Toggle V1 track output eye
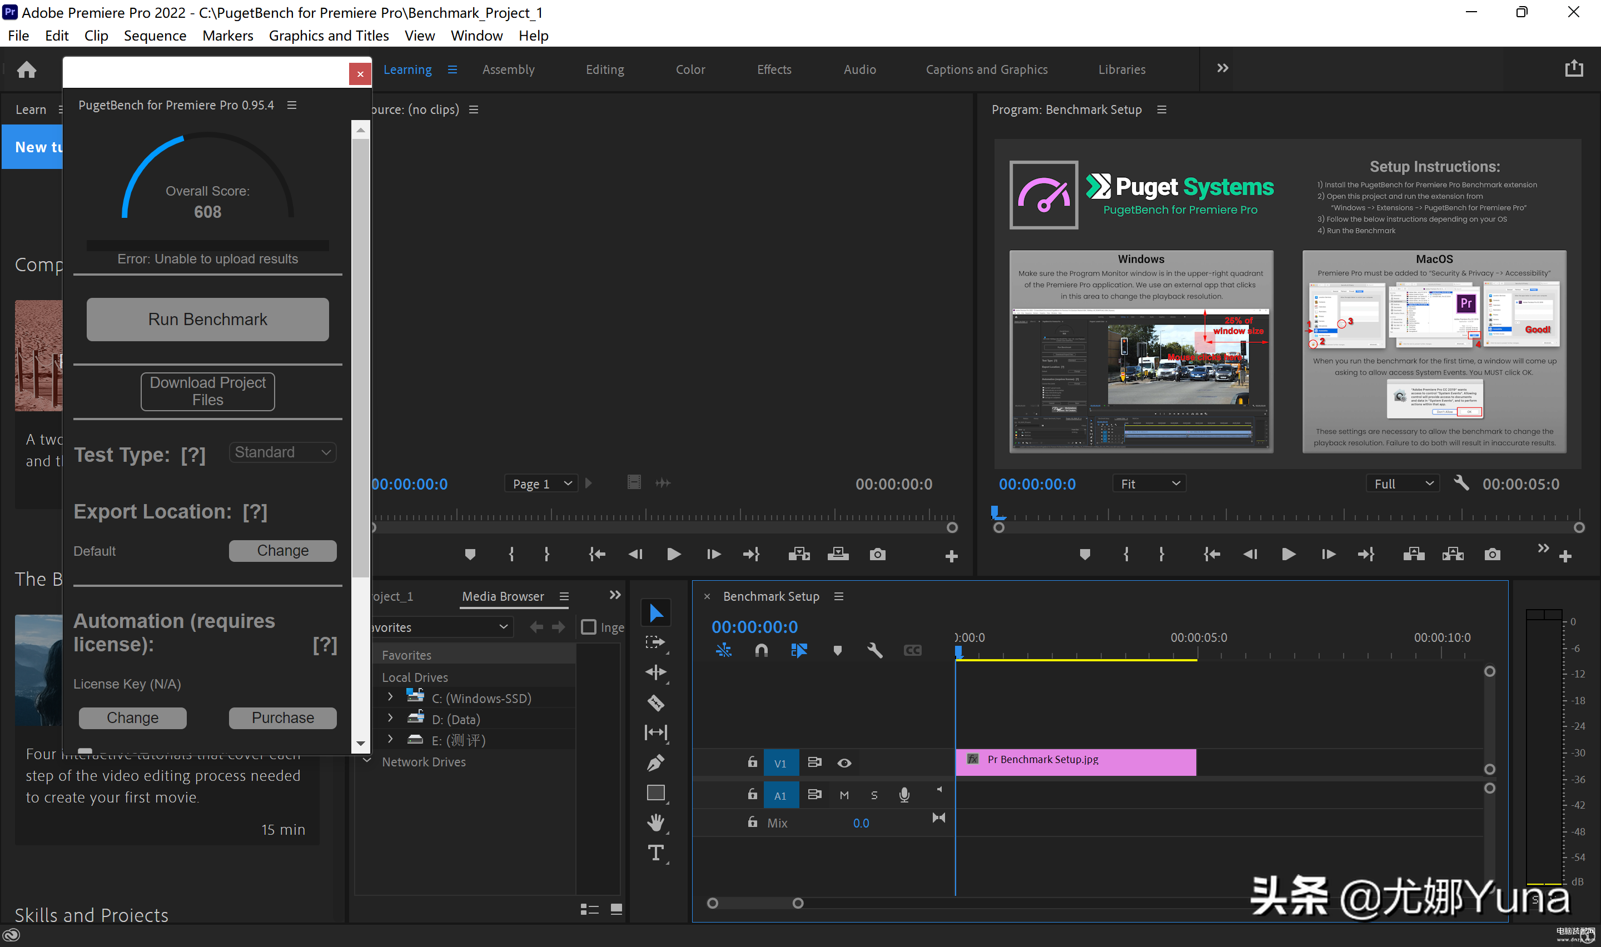 (843, 762)
